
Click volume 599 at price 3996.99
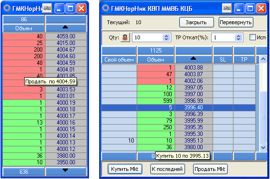pyautogui.click(x=156, y=101)
